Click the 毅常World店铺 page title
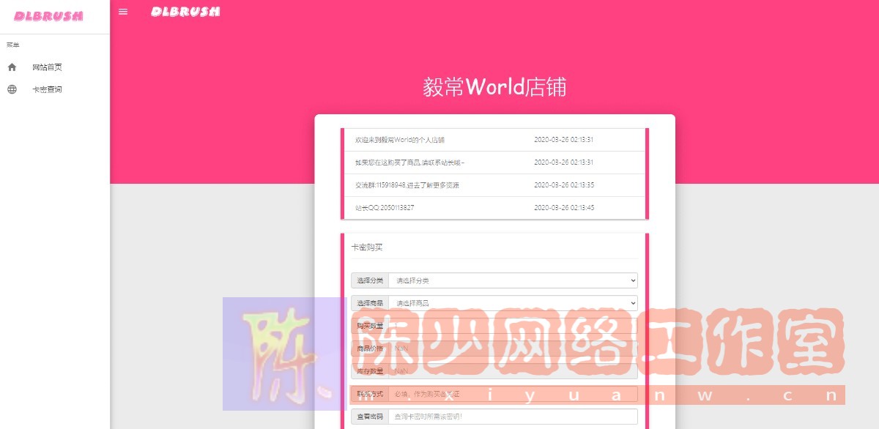This screenshot has height=429, width=879. coord(494,88)
